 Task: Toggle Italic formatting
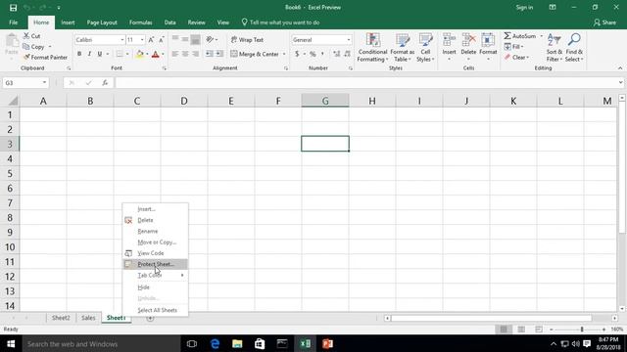point(89,54)
